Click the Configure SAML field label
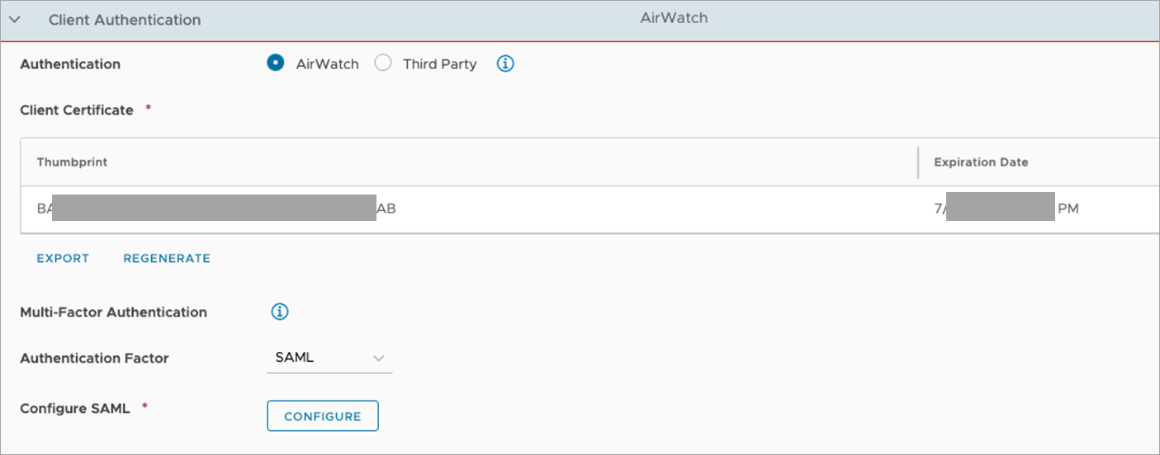The height and width of the screenshot is (455, 1160). click(75, 408)
